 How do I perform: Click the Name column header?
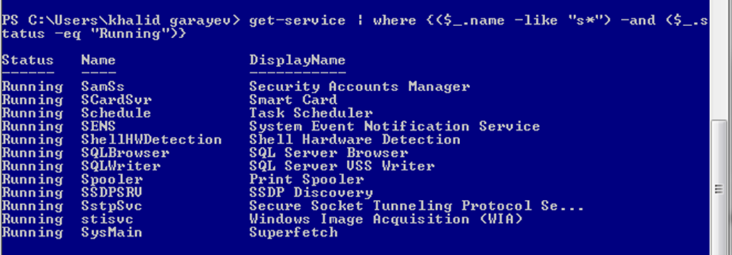tap(98, 60)
